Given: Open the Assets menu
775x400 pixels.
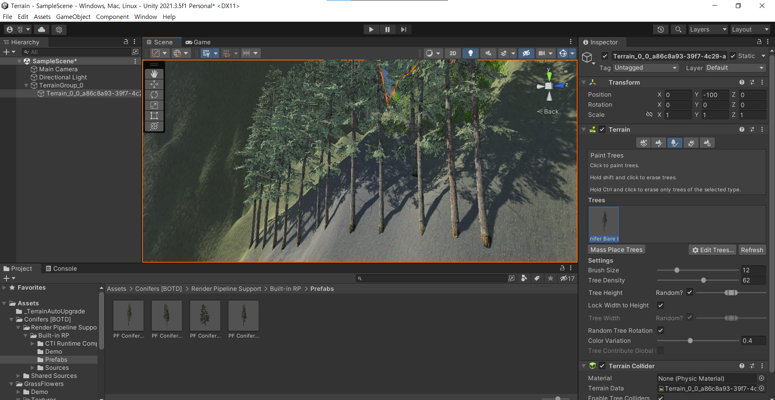Looking at the screenshot, I should pyautogui.click(x=42, y=17).
